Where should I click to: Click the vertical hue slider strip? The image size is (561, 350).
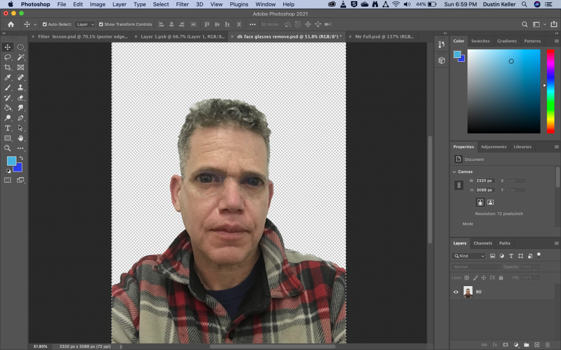coord(550,90)
